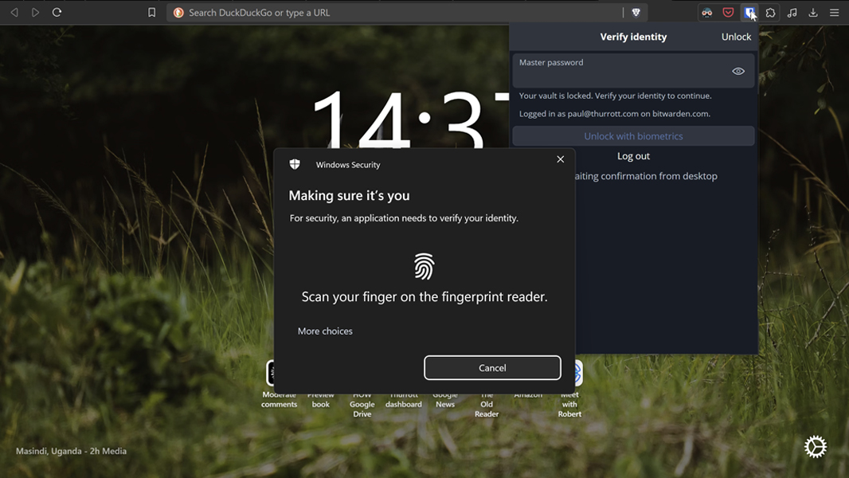The height and width of the screenshot is (478, 849).
Task: Click the Pocket save icon
Action: click(728, 12)
